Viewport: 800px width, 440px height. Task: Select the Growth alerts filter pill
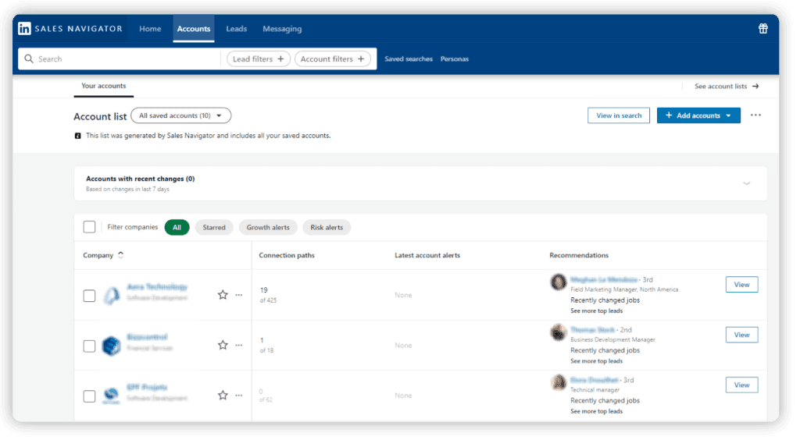tap(268, 227)
